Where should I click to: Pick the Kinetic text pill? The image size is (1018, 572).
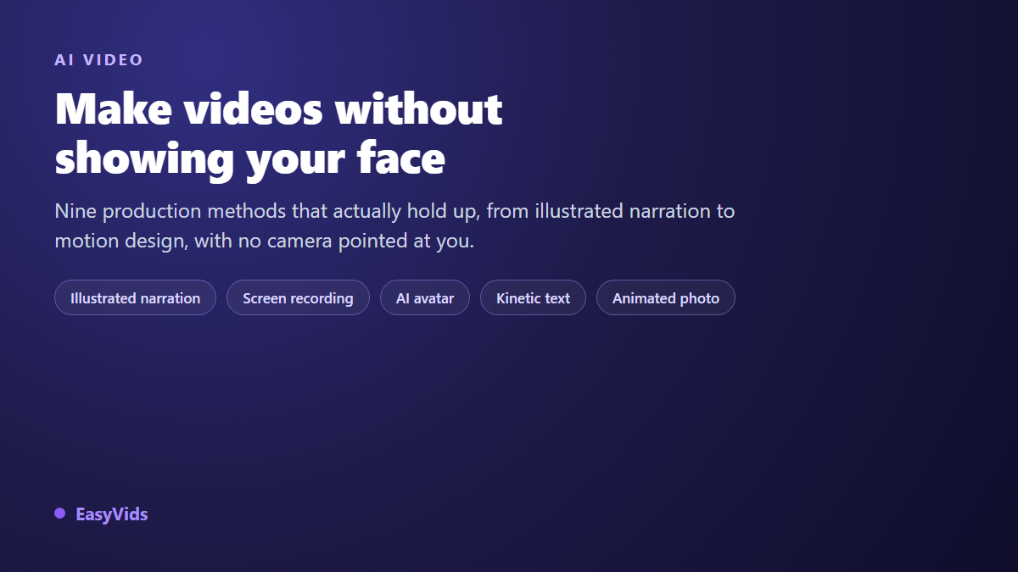click(x=533, y=297)
